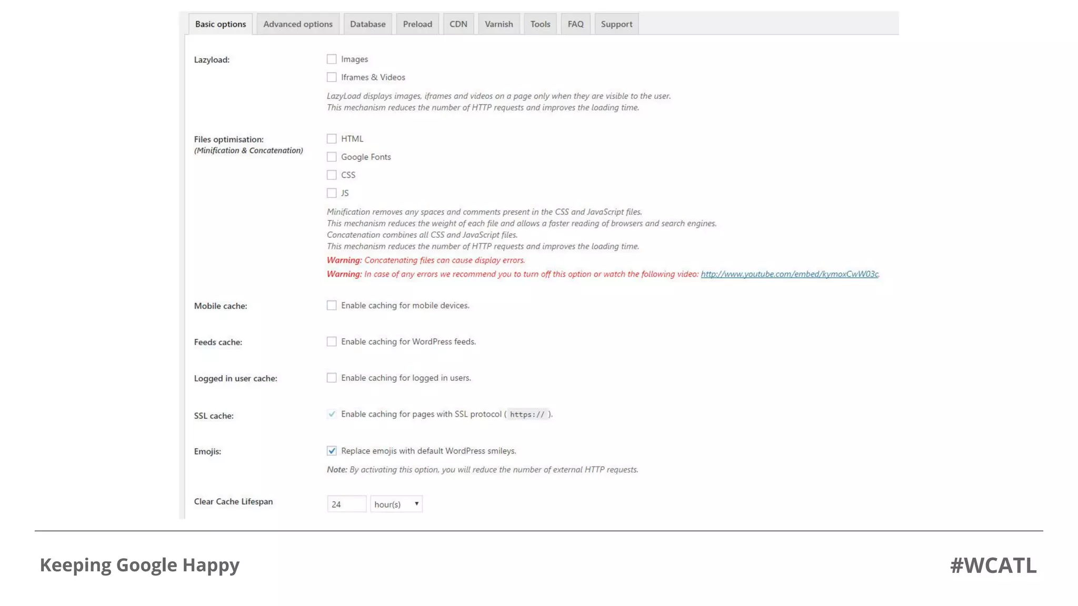Enable Lazyload for Iframes & Videos
The width and height of the screenshot is (1078, 606).
[x=332, y=77]
